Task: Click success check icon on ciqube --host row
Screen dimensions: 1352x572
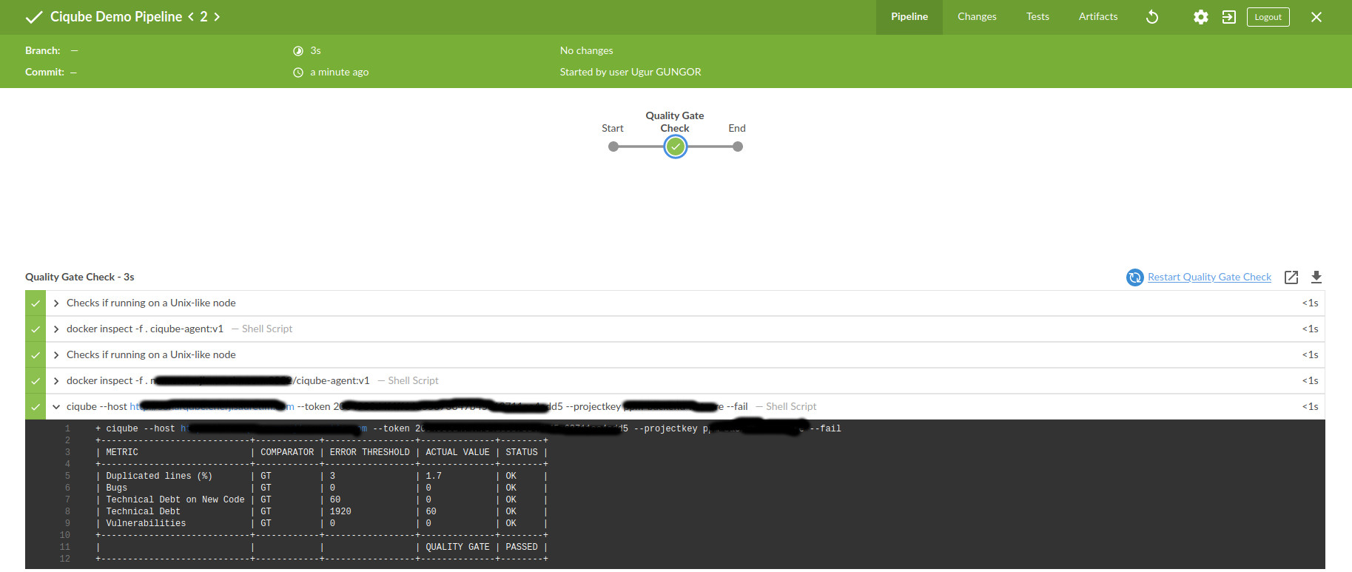Action: tap(35, 406)
